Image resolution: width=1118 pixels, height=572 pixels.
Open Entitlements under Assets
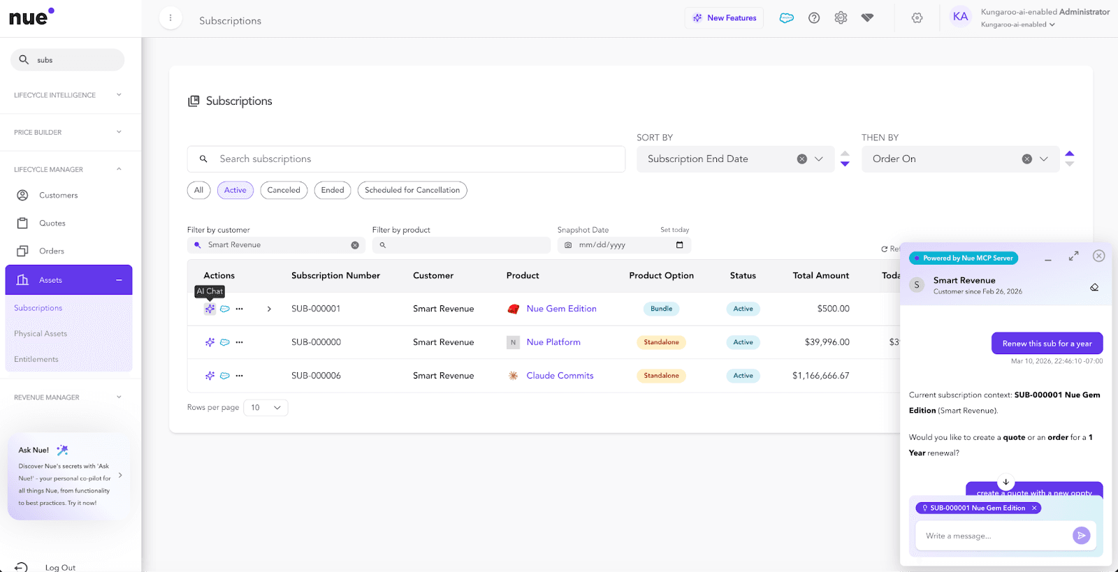36,360
